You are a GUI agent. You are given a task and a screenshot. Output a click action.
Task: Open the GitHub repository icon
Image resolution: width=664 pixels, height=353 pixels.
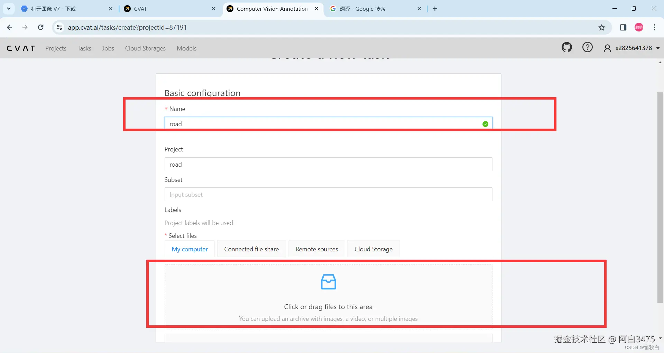[x=566, y=47]
